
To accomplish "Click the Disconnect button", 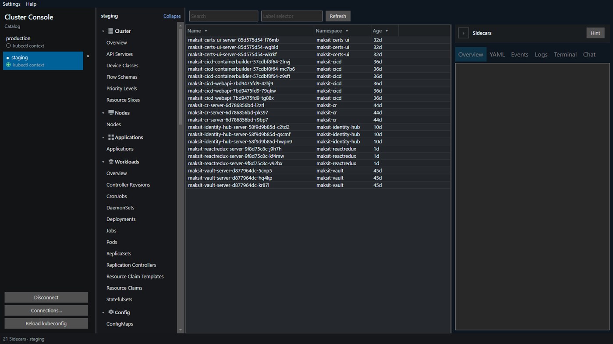I will point(46,297).
